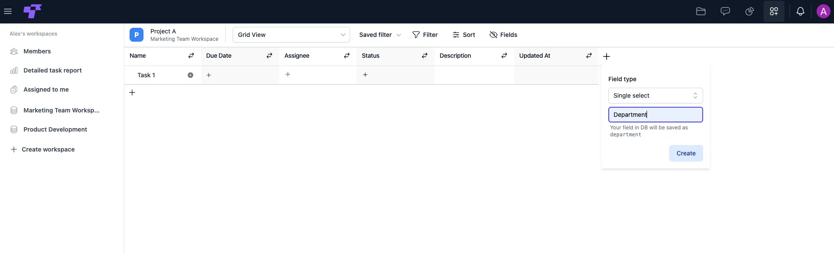834x254 pixels.
Task: Open the hamburger menu
Action: point(7,11)
